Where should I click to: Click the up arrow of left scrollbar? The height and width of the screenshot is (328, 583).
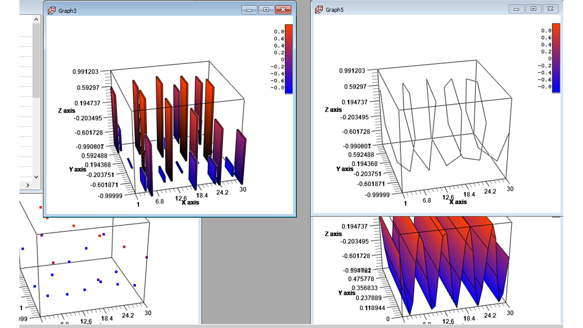(36, 19)
